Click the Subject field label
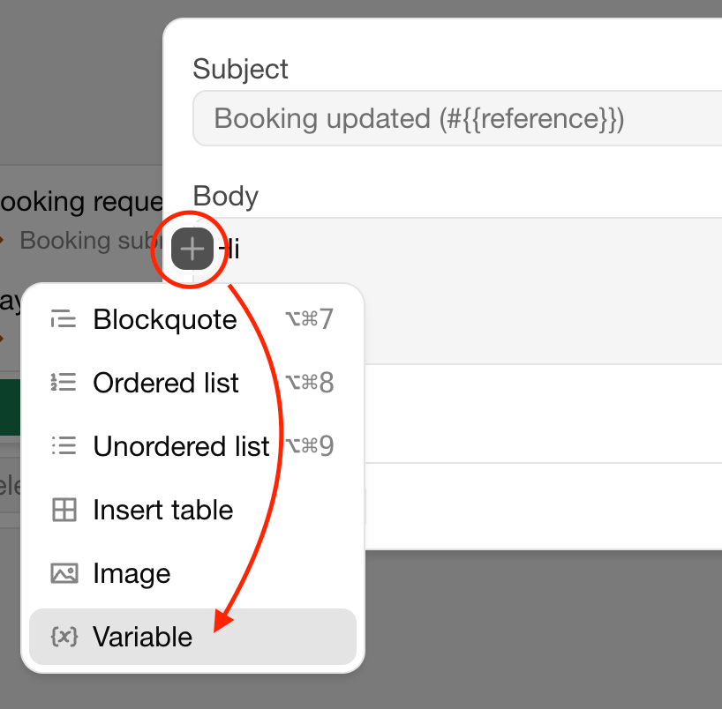Screen dimensions: 722x709 [x=240, y=68]
